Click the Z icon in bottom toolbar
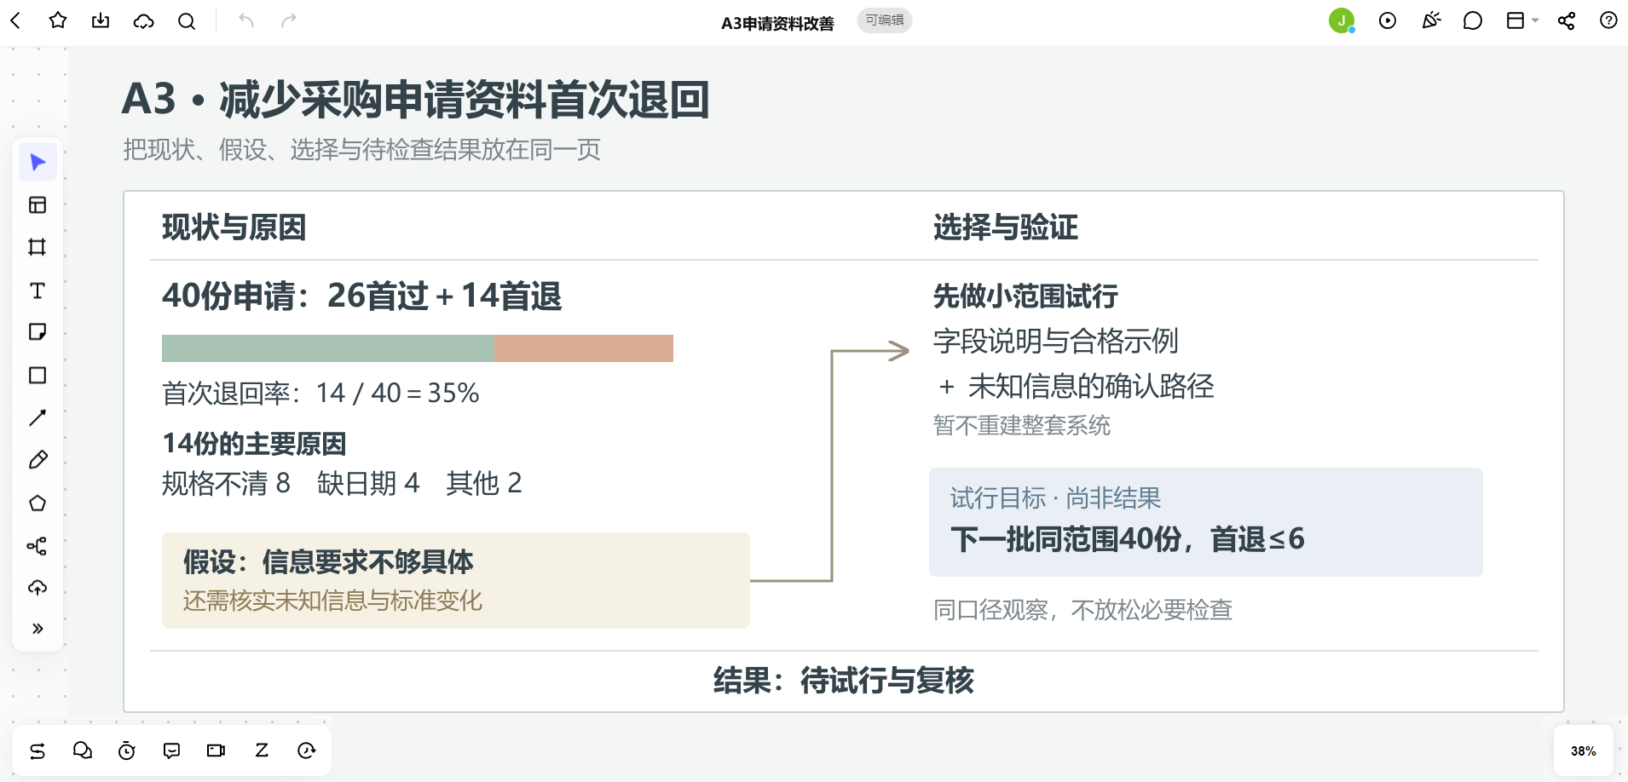The image size is (1628, 782). coord(262,750)
